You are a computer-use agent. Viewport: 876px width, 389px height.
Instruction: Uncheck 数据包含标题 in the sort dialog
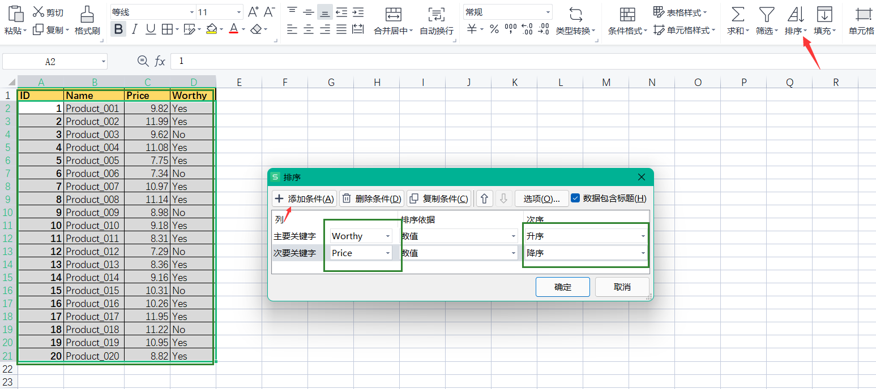pyautogui.click(x=576, y=198)
